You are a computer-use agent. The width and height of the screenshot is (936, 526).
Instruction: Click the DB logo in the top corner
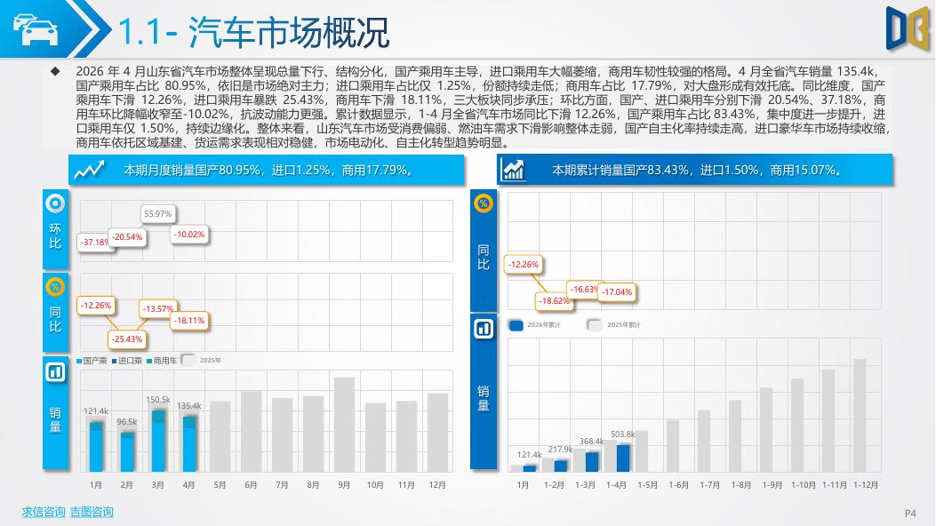tap(908, 28)
